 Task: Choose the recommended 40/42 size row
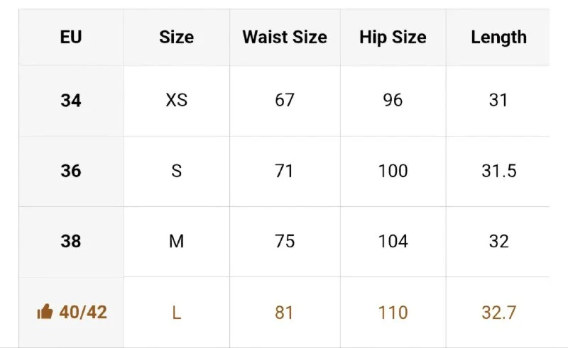pos(284,312)
